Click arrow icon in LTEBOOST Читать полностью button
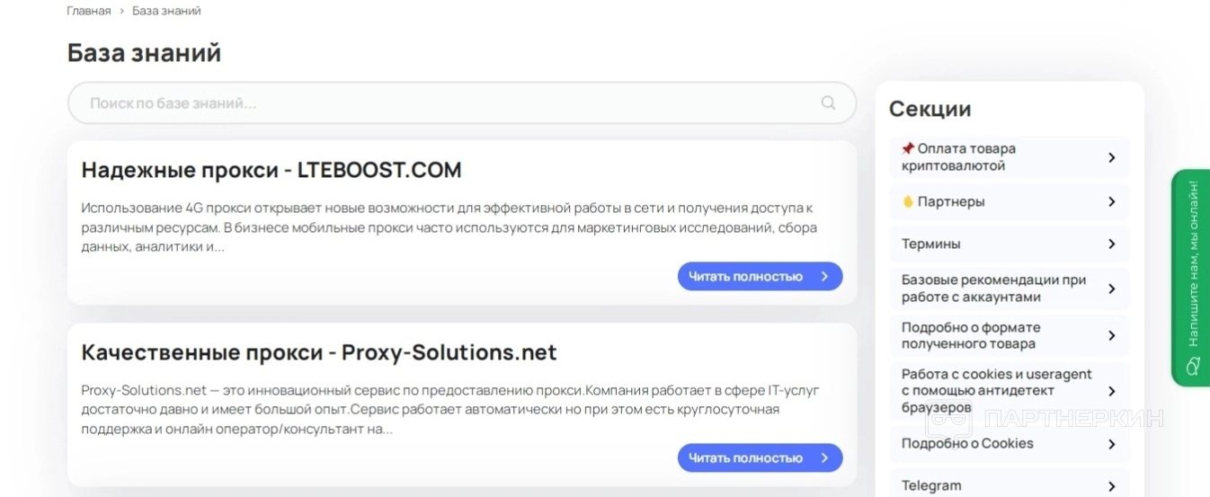Image resolution: width=1210 pixels, height=497 pixels. pyautogui.click(x=824, y=277)
